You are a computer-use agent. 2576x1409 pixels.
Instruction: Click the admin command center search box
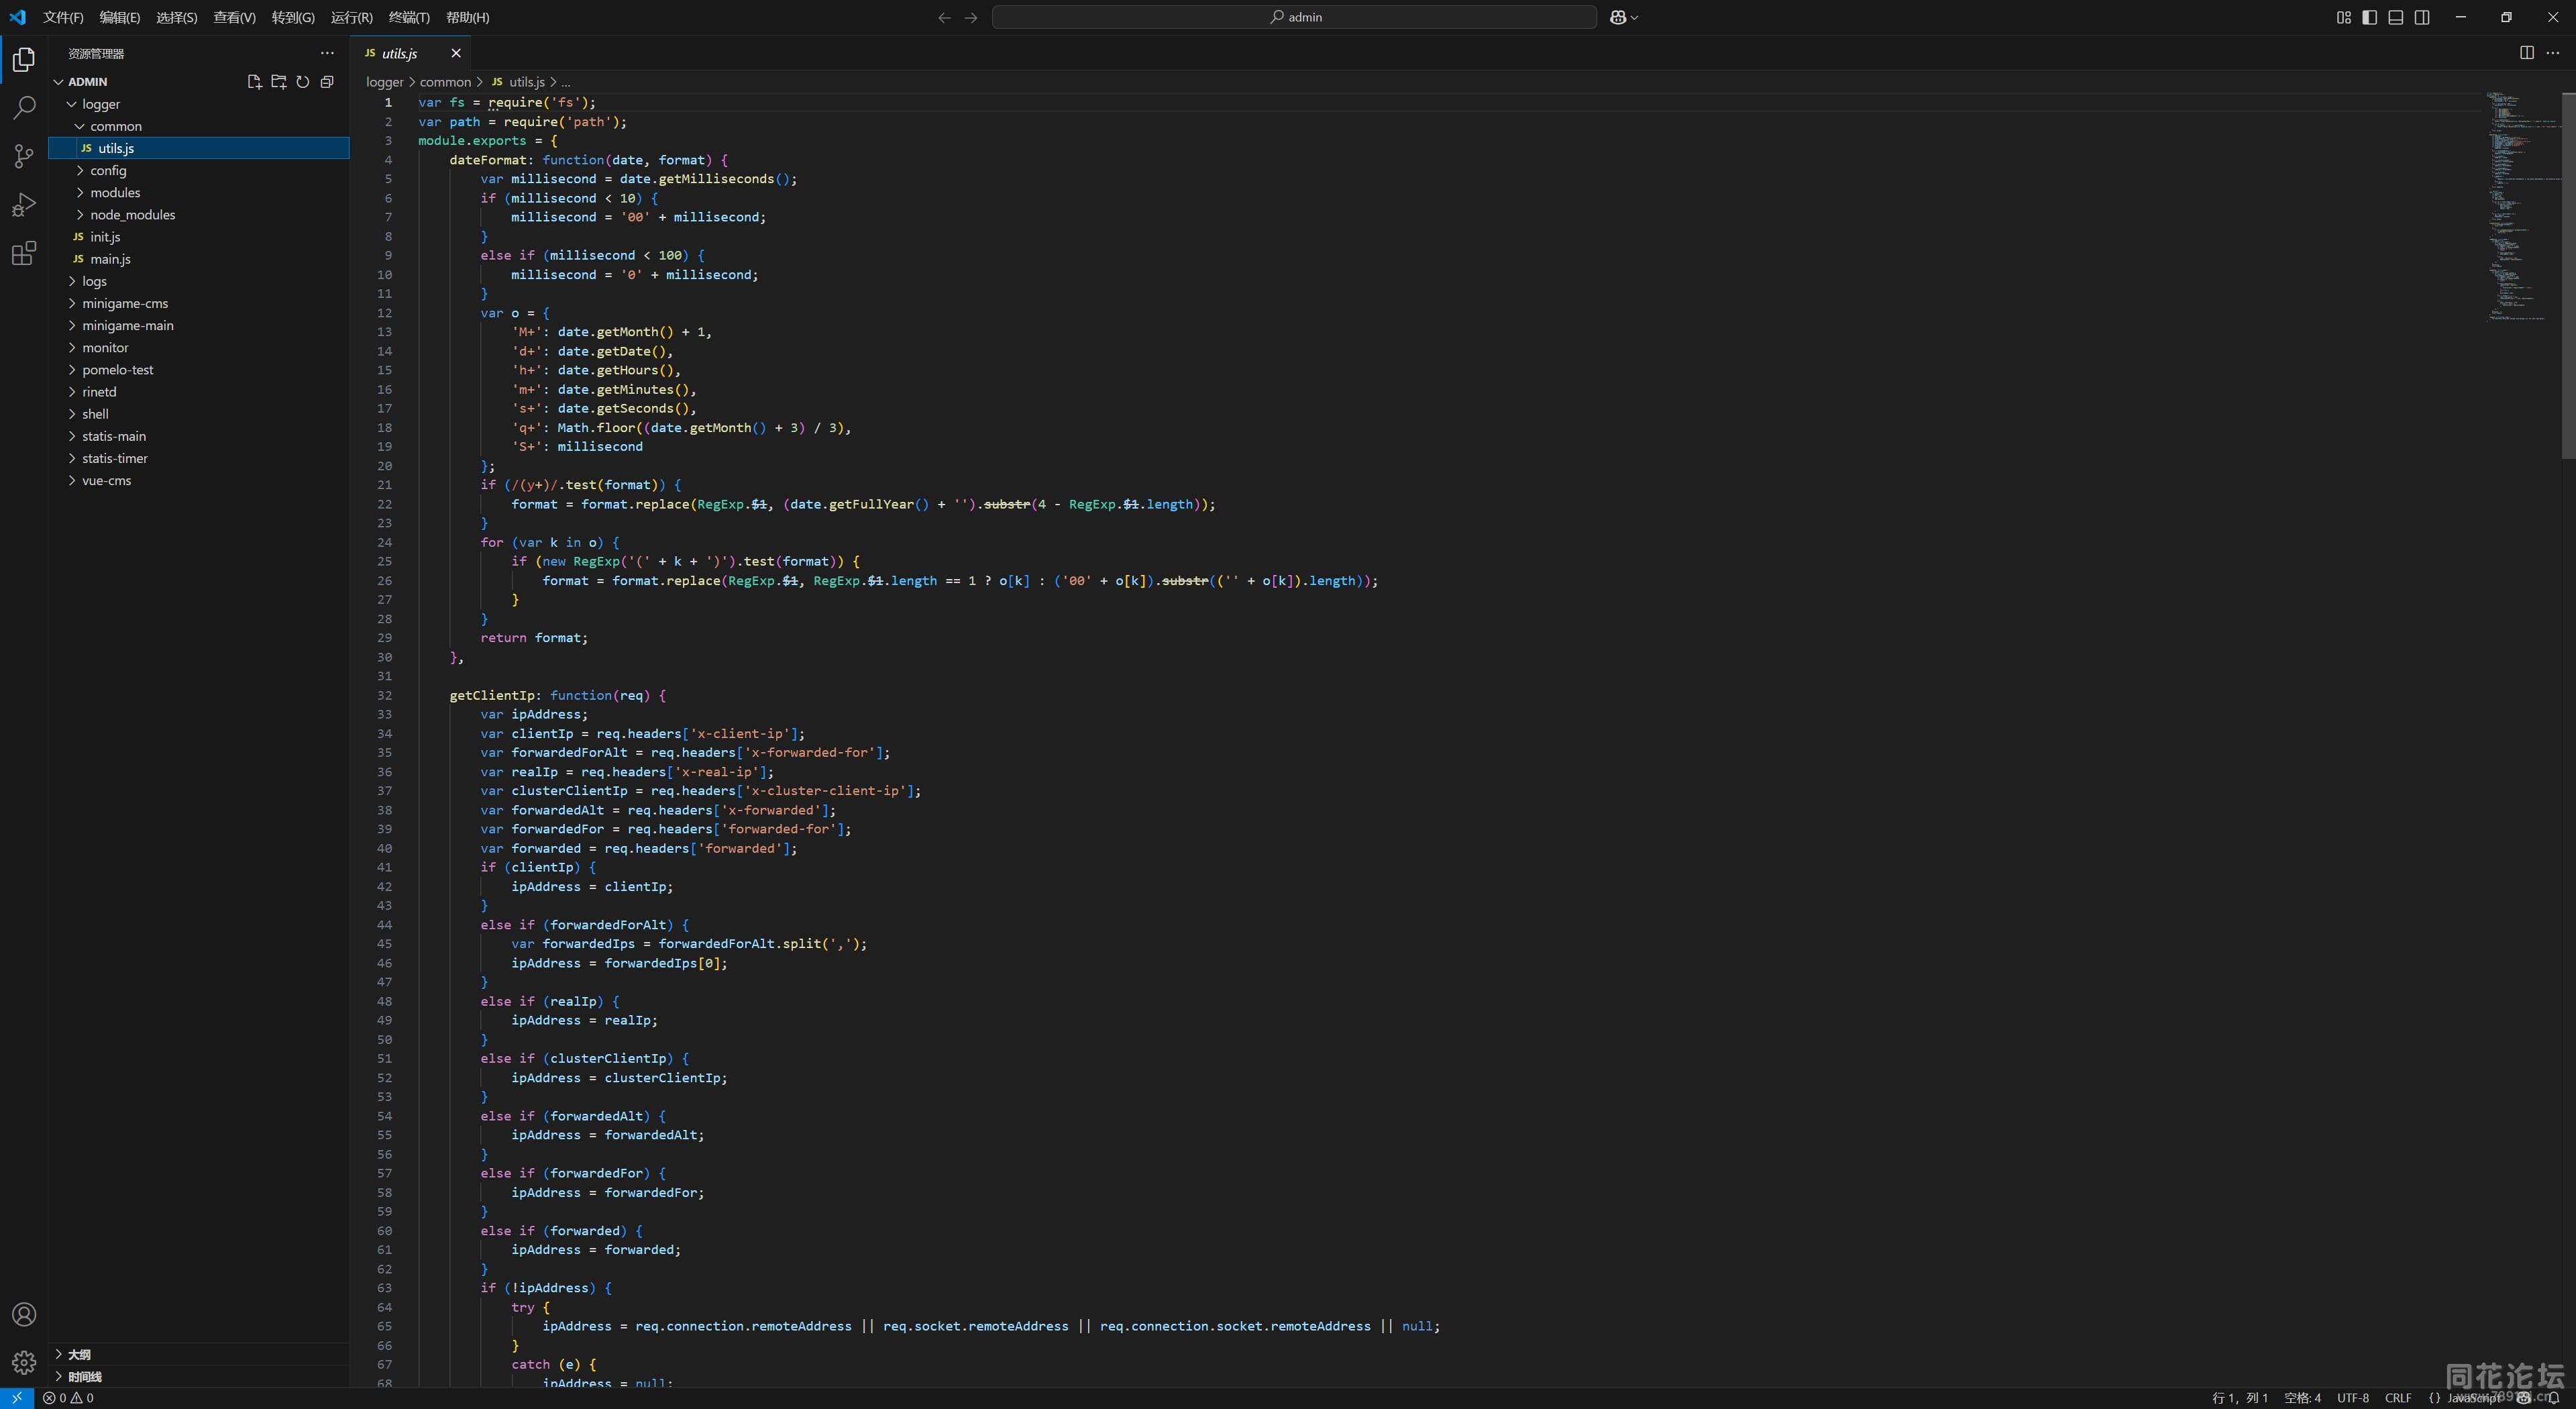pyautogui.click(x=1294, y=17)
